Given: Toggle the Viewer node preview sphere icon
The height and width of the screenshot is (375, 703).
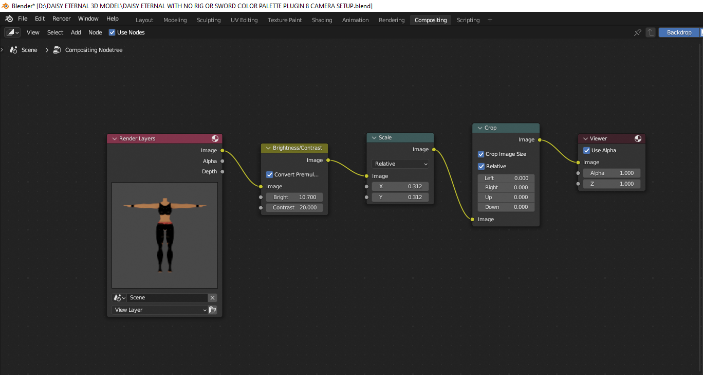Looking at the screenshot, I should pos(638,138).
